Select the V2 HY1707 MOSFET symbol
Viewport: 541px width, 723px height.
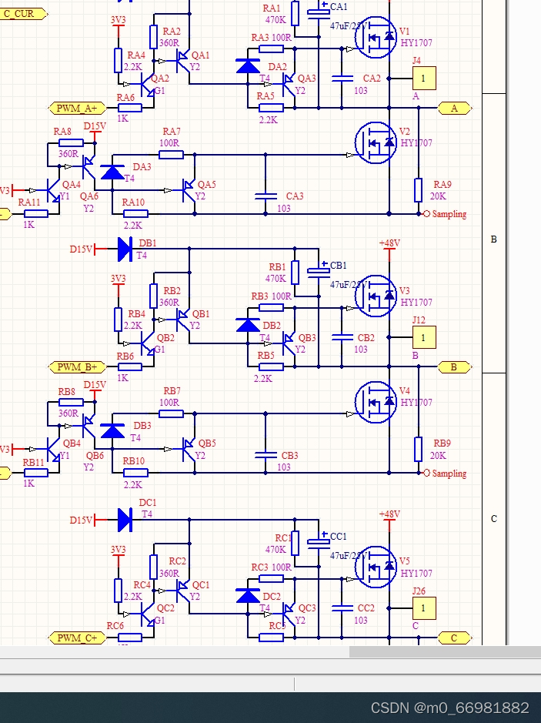376,142
